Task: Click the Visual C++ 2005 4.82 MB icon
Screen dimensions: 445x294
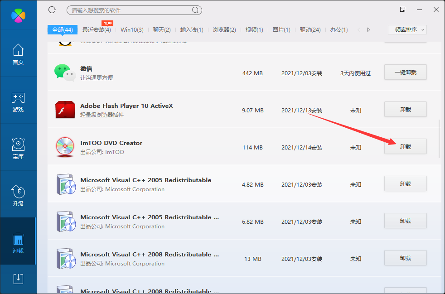Action: (66, 184)
